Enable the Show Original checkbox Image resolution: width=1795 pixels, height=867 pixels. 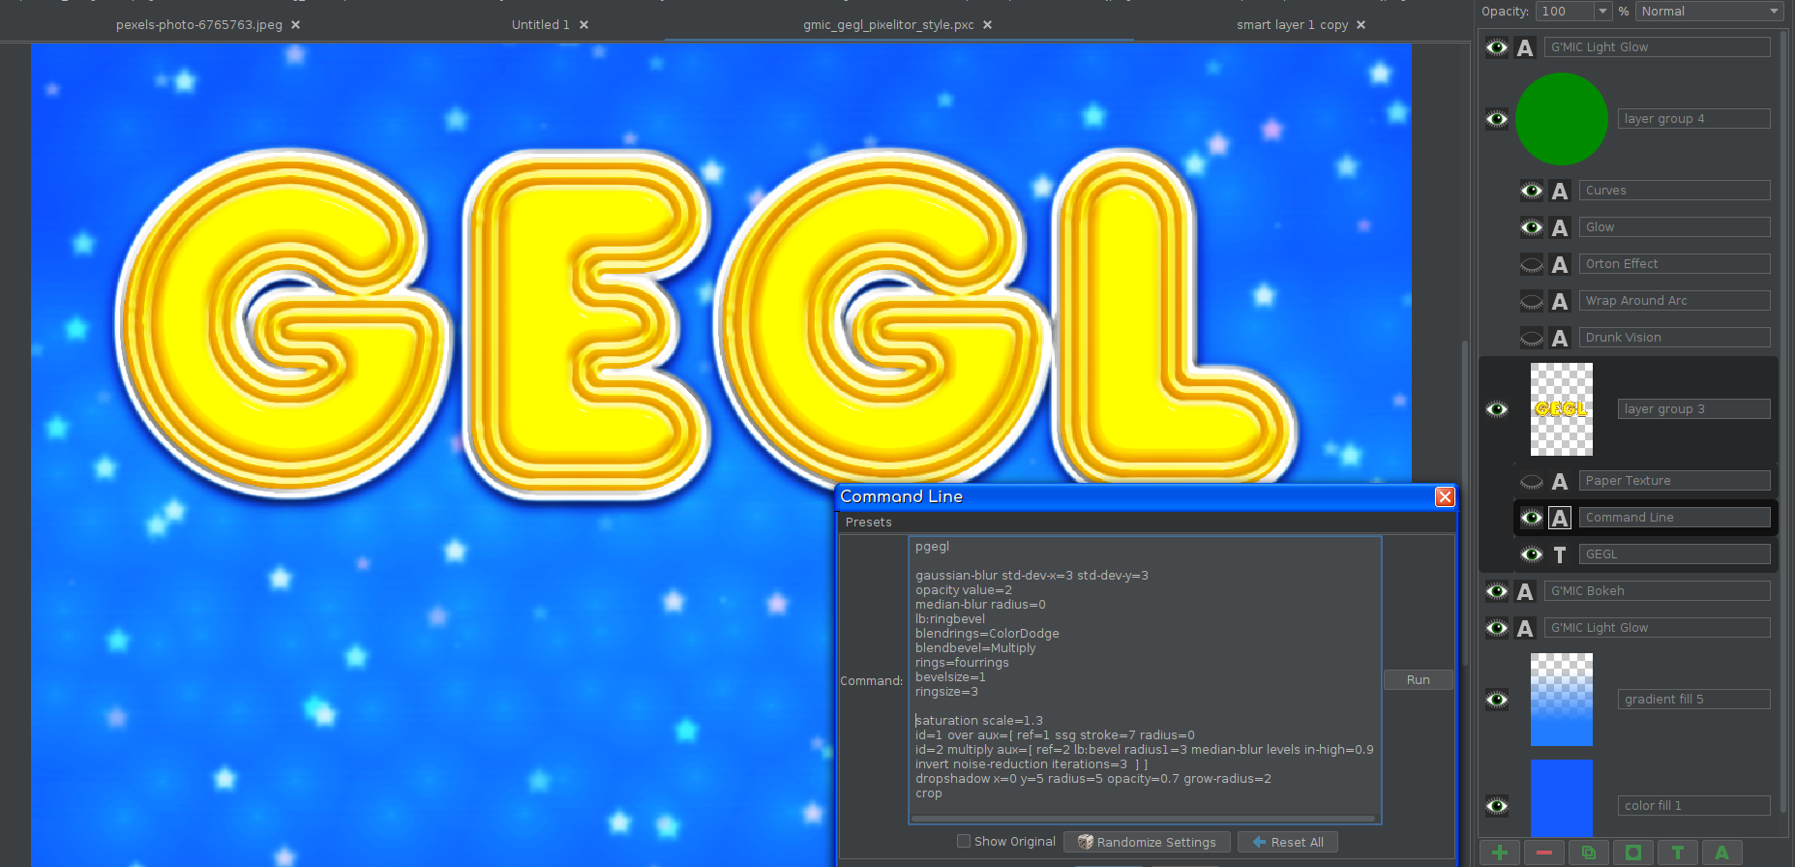(964, 841)
